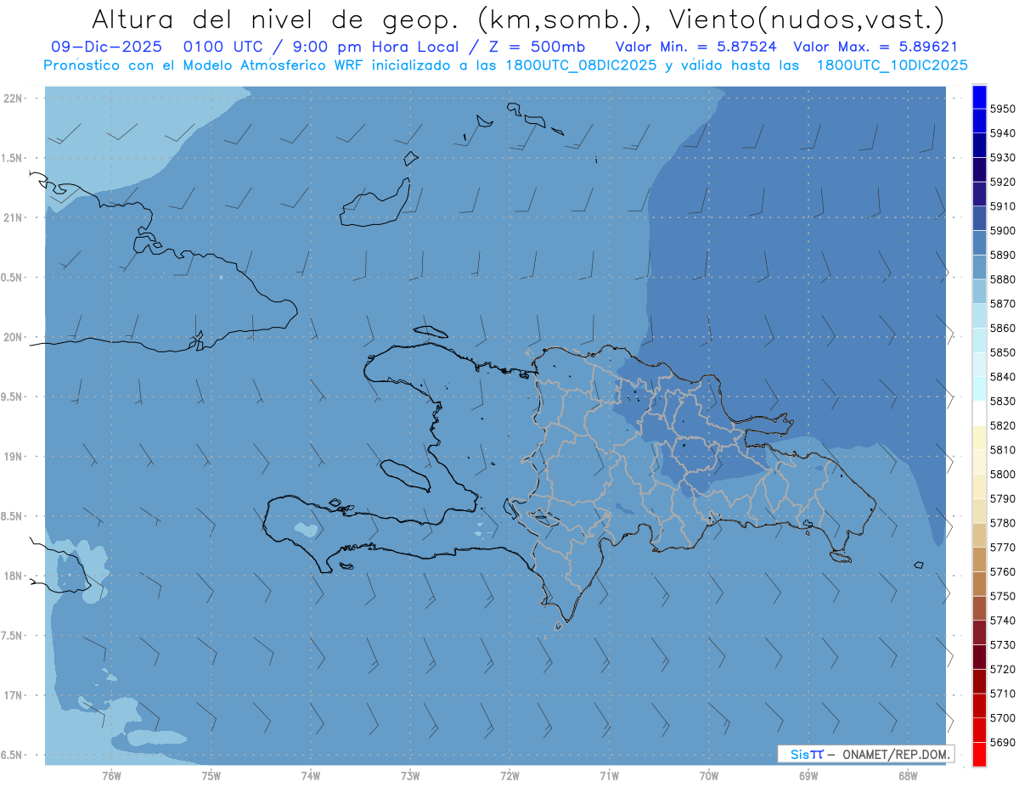Click the 20N latitude axis label
1019x787 pixels.
coord(14,337)
